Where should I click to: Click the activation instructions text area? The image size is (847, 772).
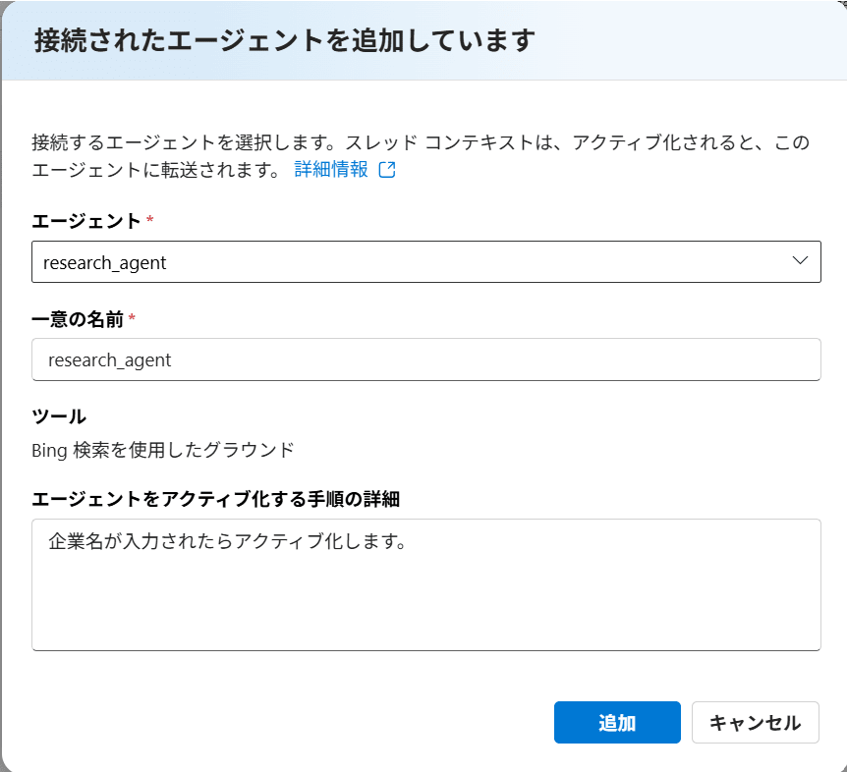pos(426,584)
